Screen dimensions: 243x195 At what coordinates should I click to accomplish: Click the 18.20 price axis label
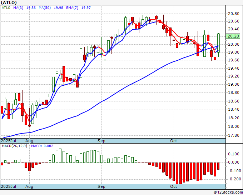(x=234, y=118)
